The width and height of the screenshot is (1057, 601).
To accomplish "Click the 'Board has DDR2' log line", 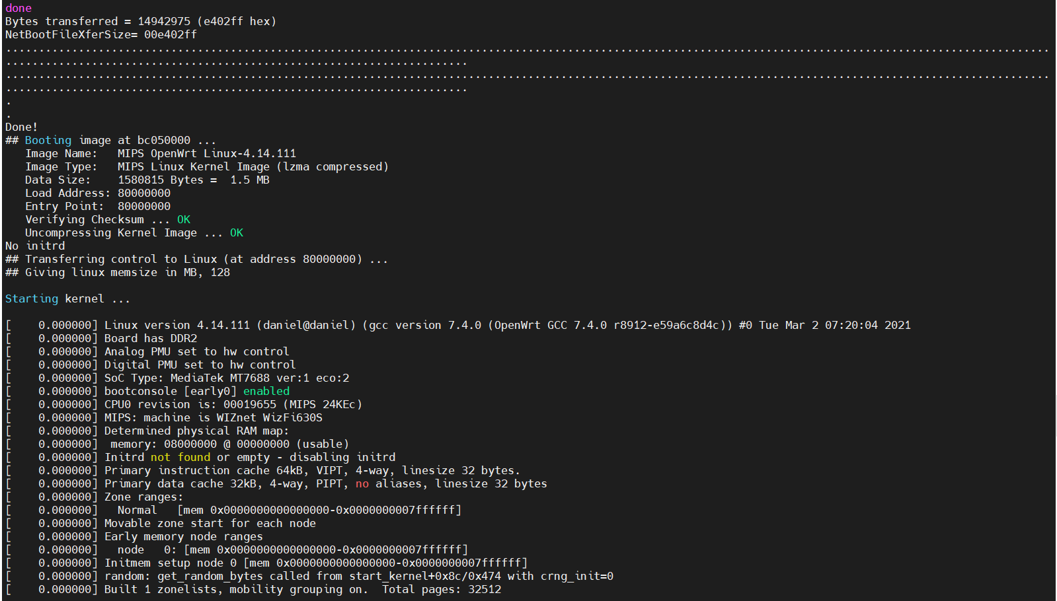I will [101, 338].
